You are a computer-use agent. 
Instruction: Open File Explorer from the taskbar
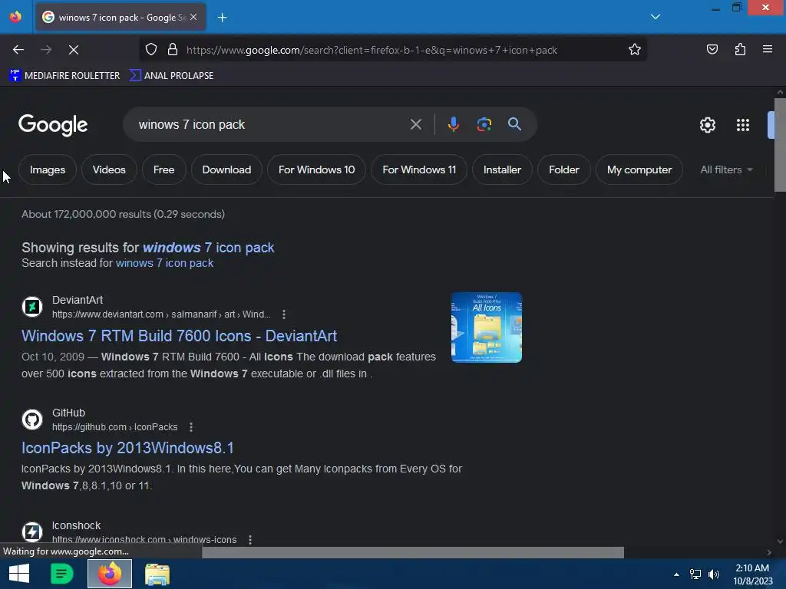pyautogui.click(x=157, y=574)
